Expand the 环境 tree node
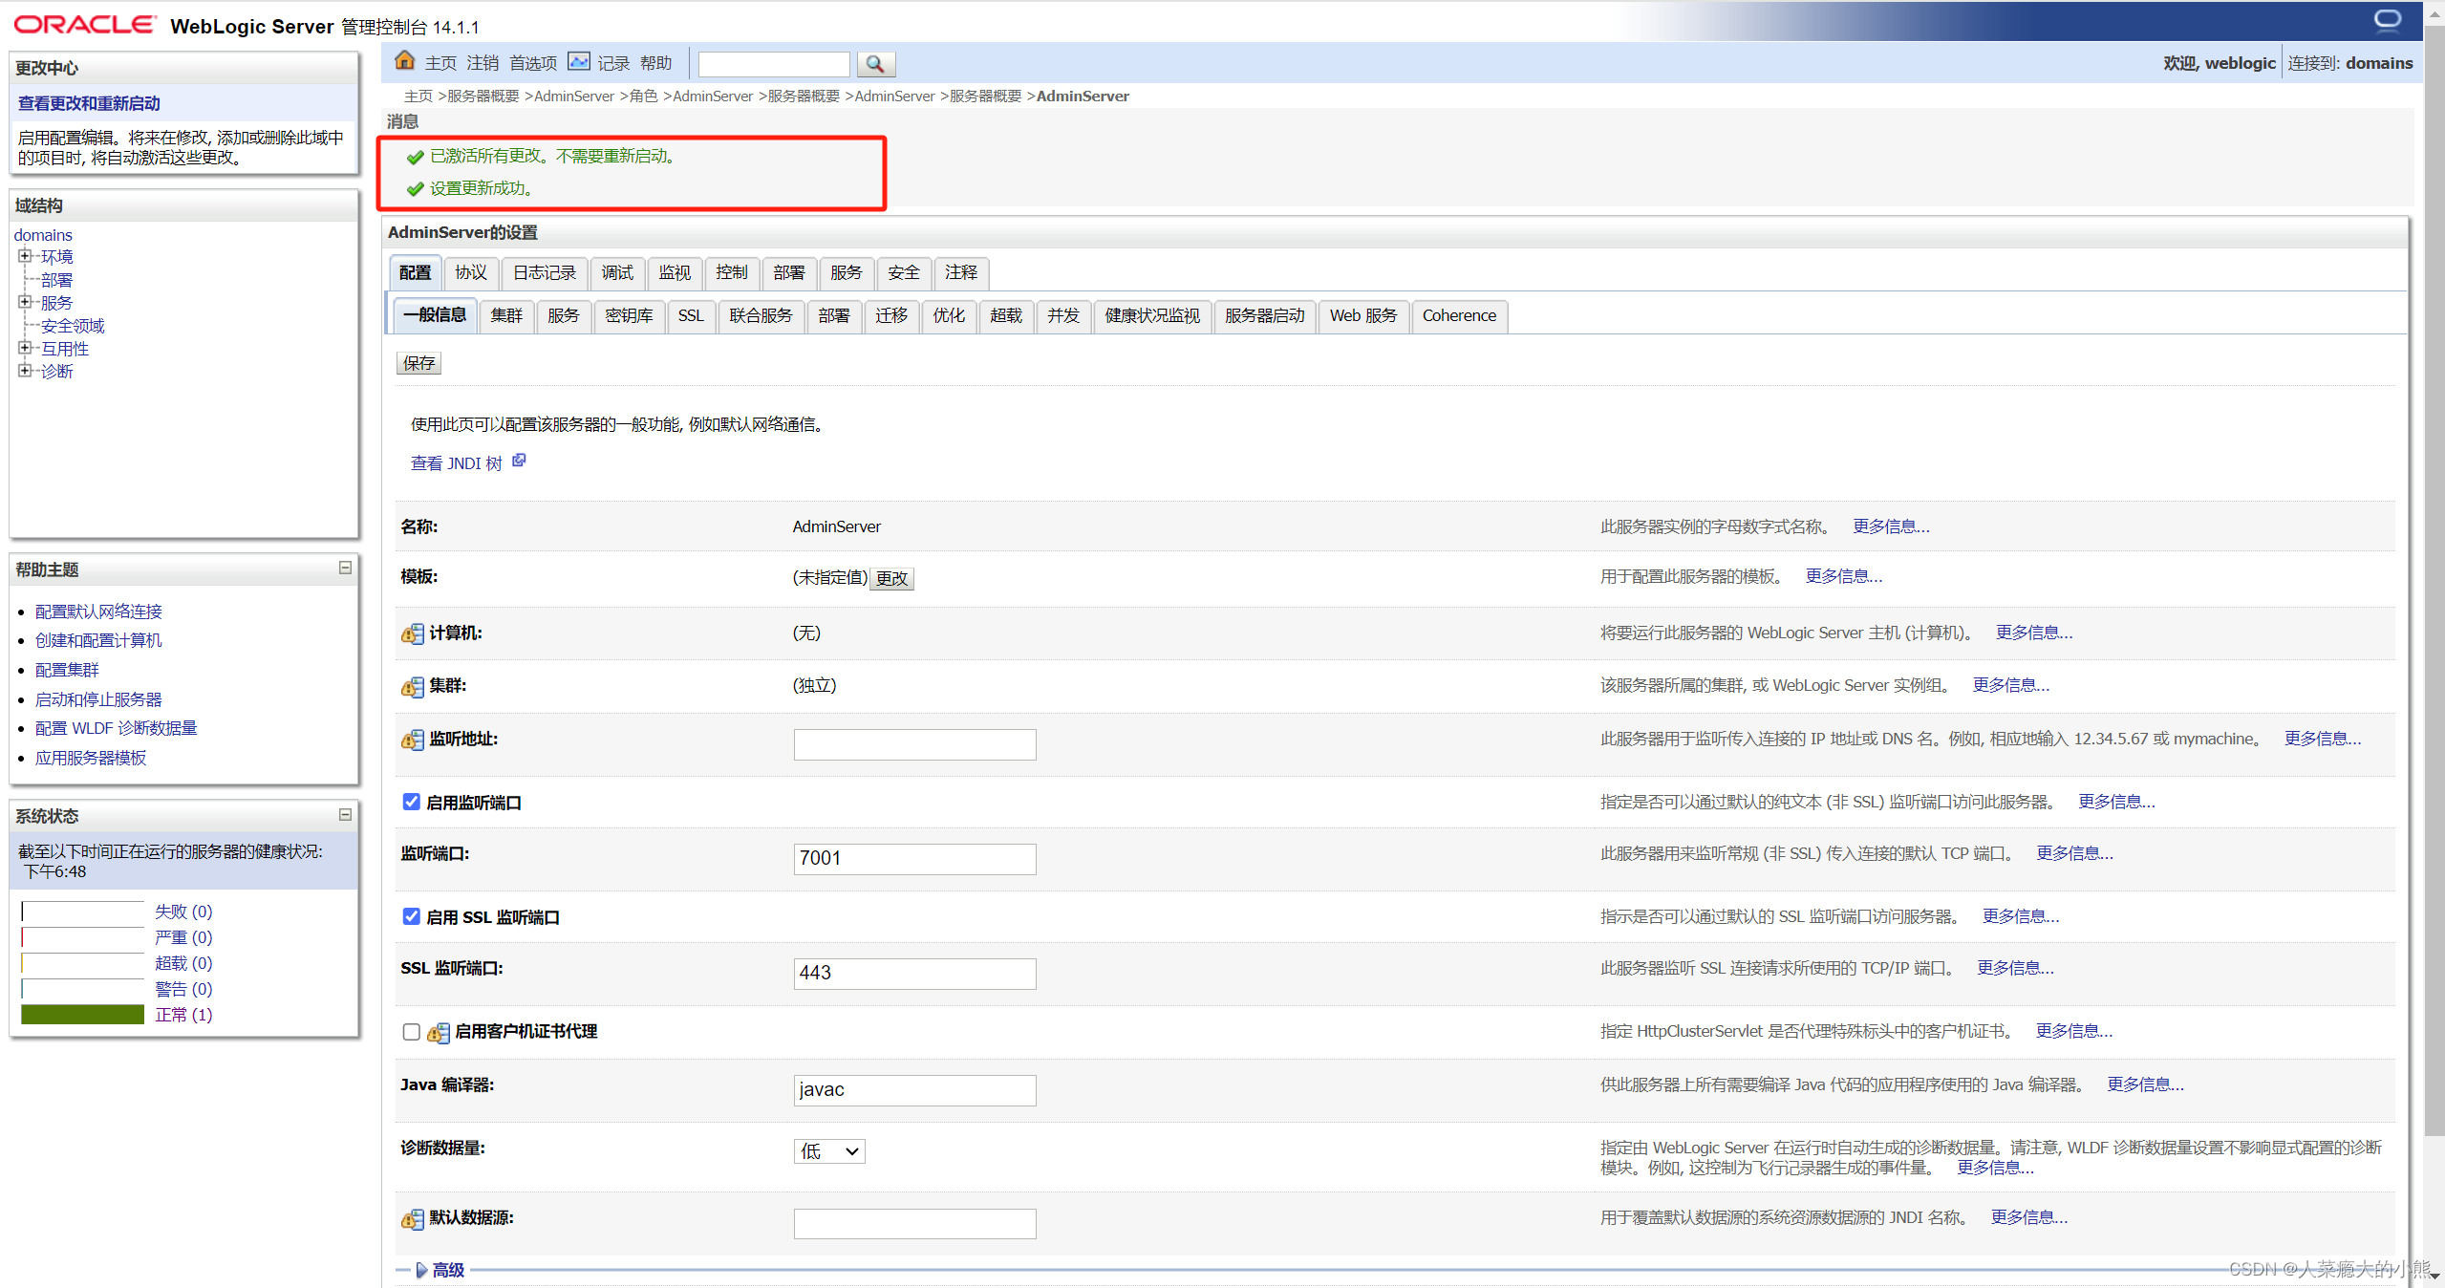The height and width of the screenshot is (1288, 2445). click(x=26, y=255)
